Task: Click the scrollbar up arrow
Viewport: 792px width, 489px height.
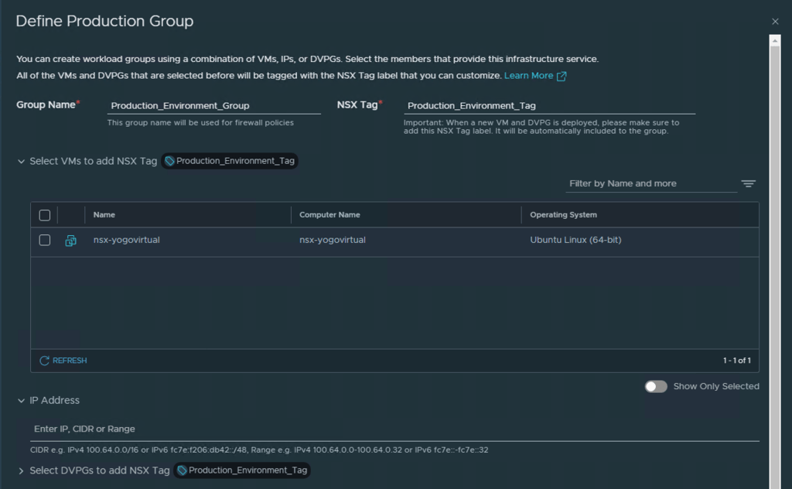Action: (774, 39)
